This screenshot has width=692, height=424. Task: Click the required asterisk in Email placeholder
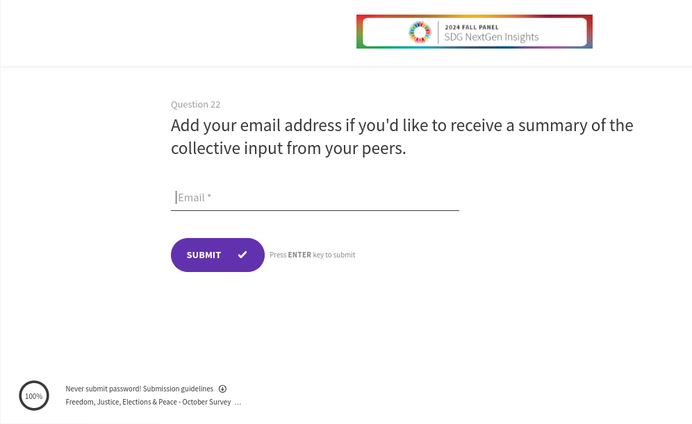[209, 198]
